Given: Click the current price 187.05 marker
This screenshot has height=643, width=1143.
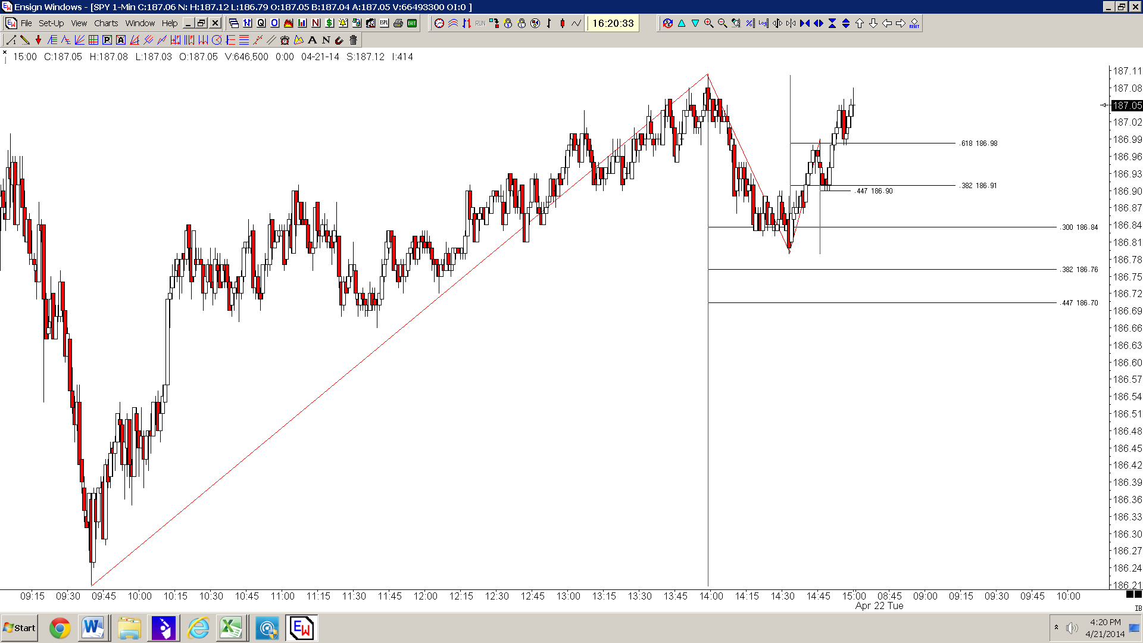Looking at the screenshot, I should pos(1126,105).
